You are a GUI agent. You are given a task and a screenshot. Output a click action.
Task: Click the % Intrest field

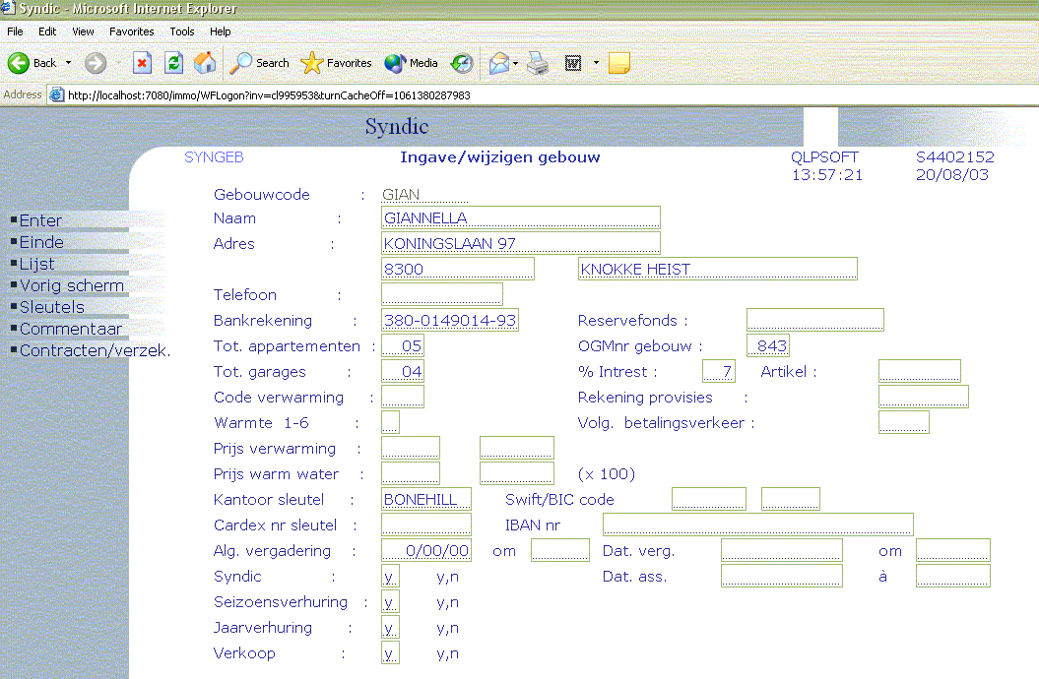pyautogui.click(x=718, y=371)
